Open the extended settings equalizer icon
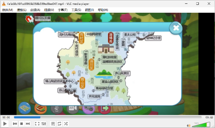 coord(43,124)
